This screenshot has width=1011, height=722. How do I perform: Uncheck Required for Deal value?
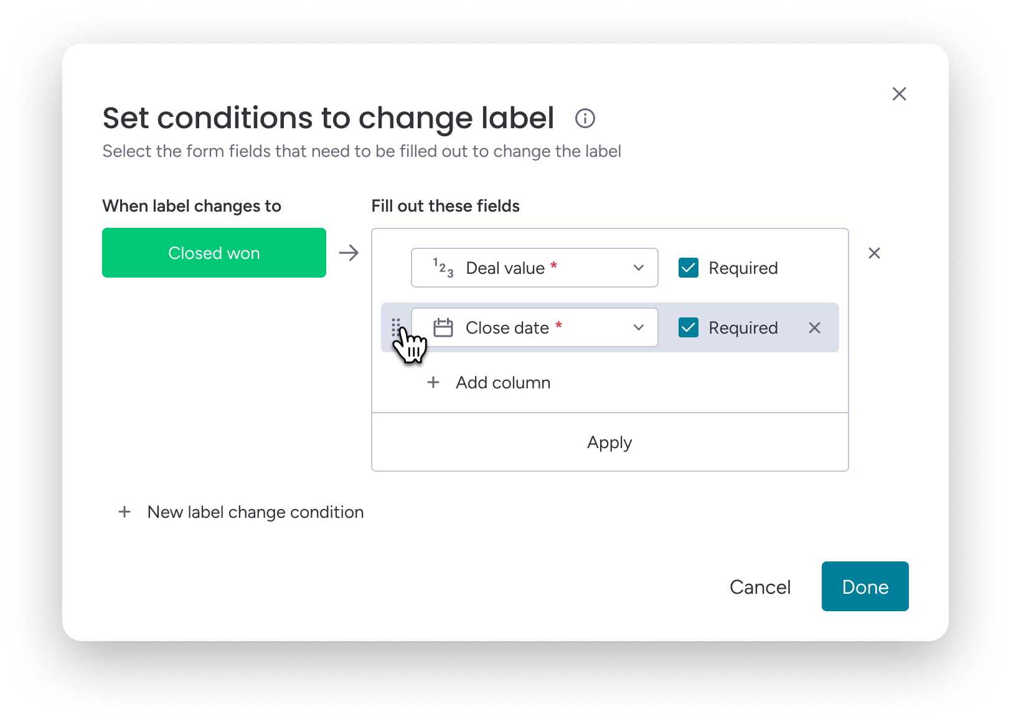pos(689,268)
